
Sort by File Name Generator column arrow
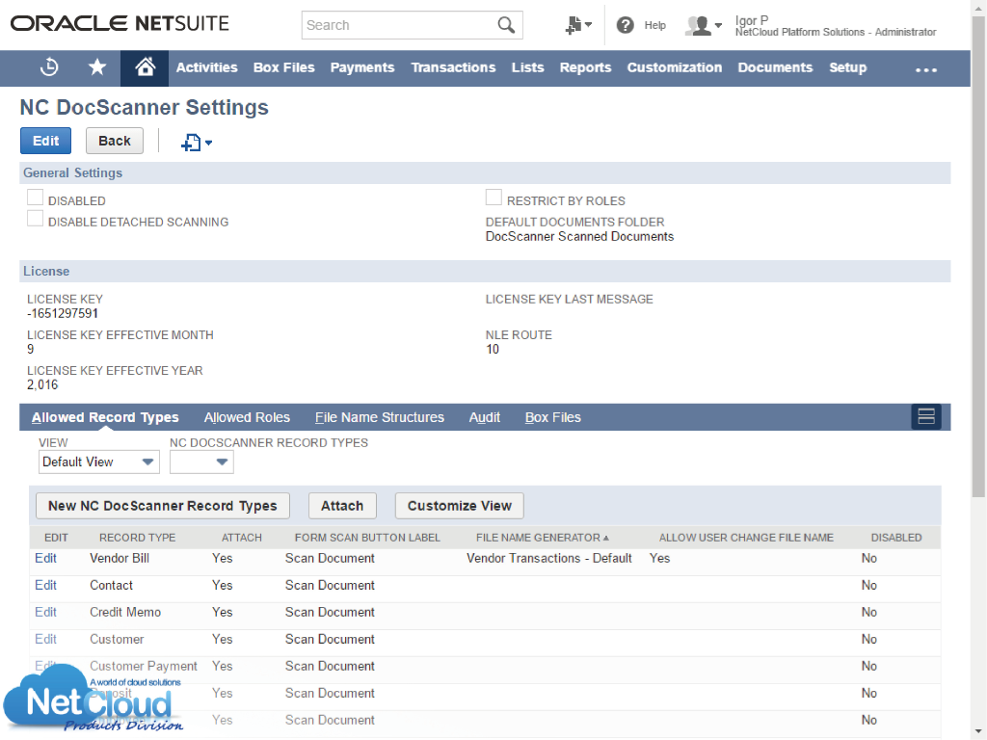[605, 538]
